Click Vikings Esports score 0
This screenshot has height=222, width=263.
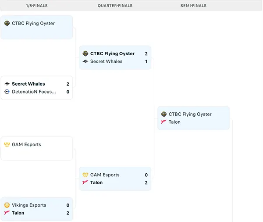pos(68,205)
